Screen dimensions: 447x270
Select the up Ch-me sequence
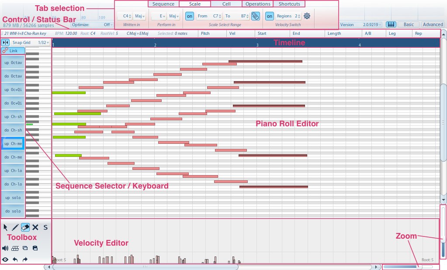tap(13, 144)
